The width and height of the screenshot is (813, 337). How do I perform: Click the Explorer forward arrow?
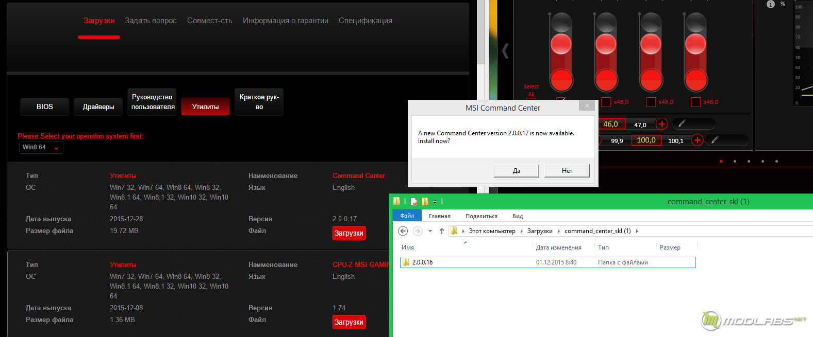pyautogui.click(x=418, y=231)
